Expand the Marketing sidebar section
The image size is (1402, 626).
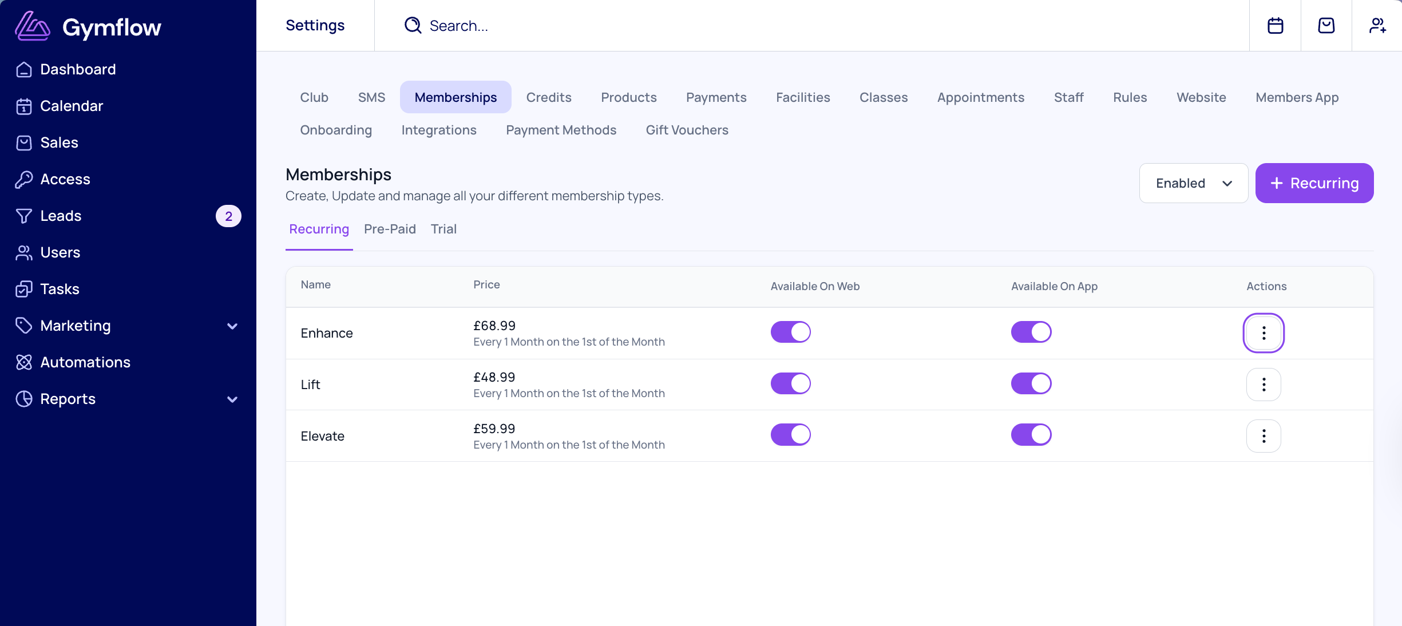pyautogui.click(x=232, y=326)
